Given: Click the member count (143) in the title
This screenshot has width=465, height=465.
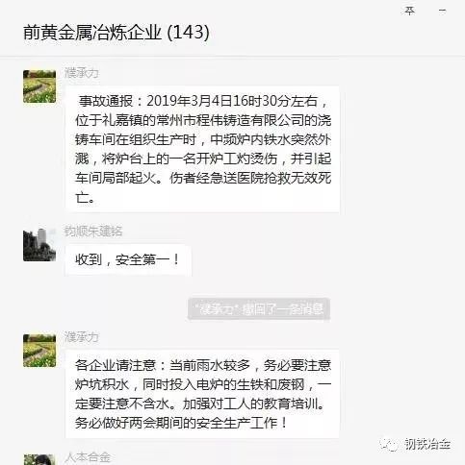Looking at the screenshot, I should point(189,33).
